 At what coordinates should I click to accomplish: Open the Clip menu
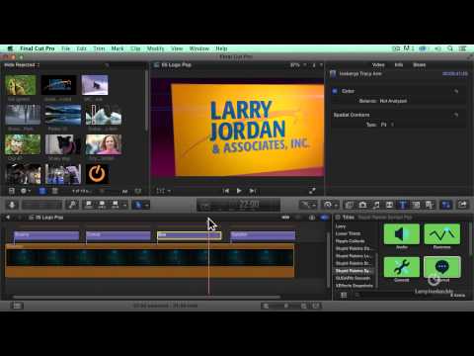[135, 48]
